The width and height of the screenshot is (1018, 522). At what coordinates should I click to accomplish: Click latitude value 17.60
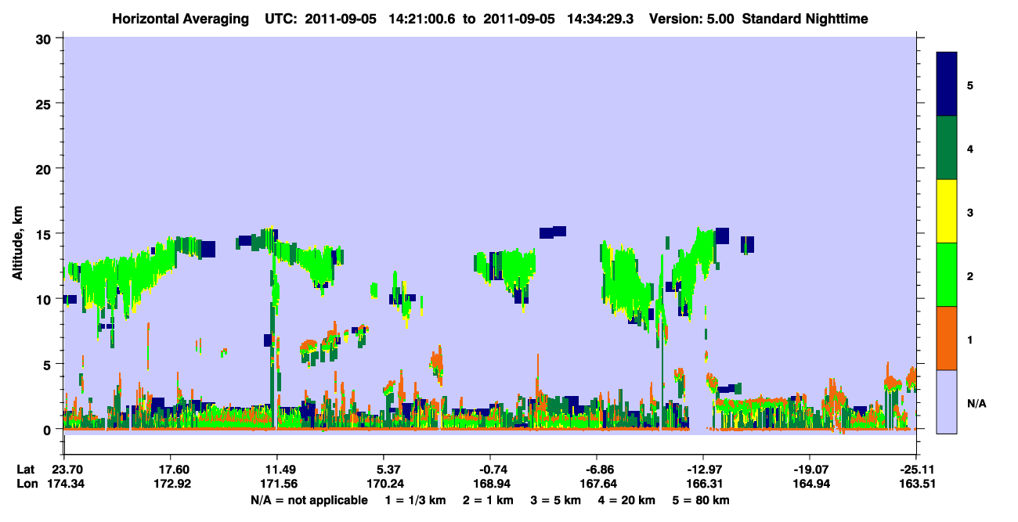coord(169,470)
